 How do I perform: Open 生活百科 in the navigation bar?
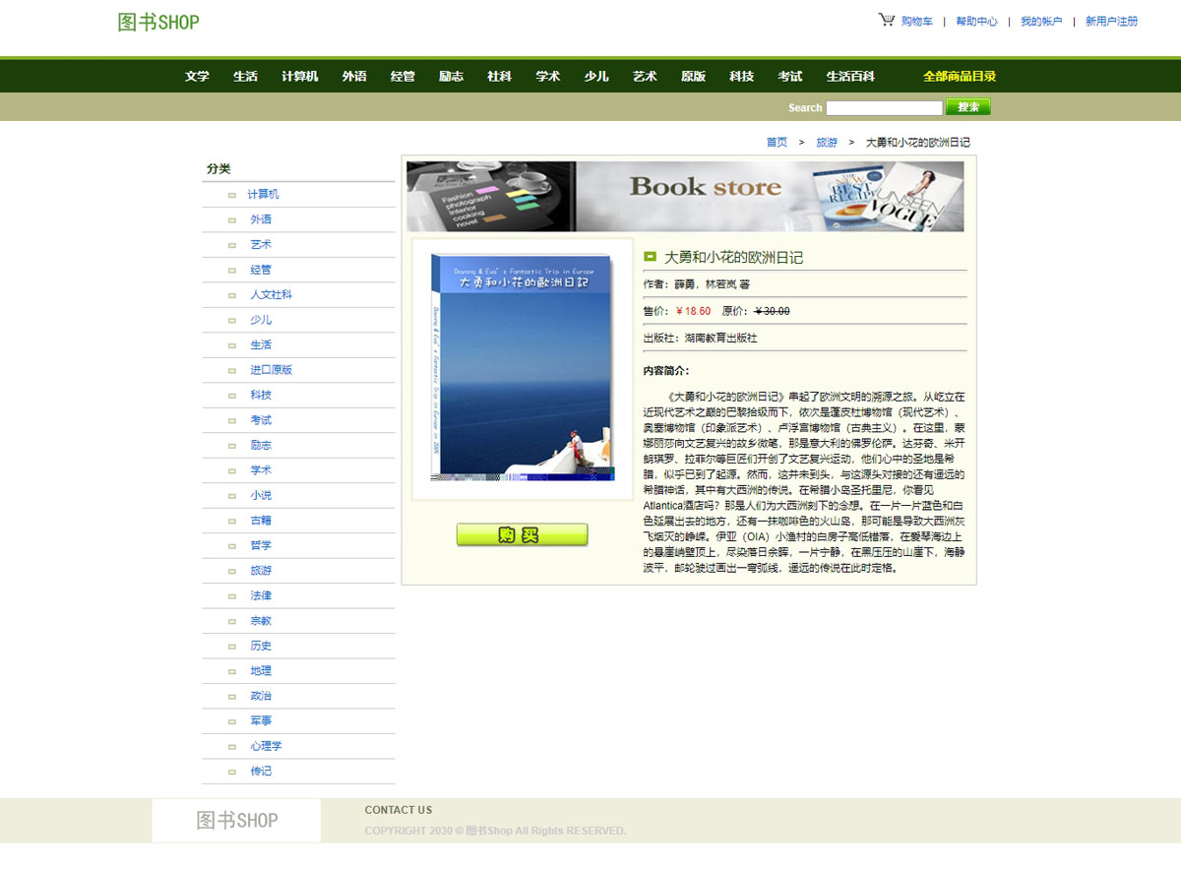pyautogui.click(x=850, y=77)
